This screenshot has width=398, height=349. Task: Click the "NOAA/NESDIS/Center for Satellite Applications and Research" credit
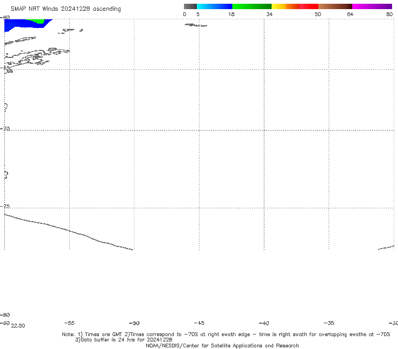pyautogui.click(x=222, y=345)
